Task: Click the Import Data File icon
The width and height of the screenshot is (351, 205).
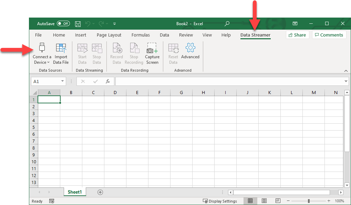Action: 61,48
